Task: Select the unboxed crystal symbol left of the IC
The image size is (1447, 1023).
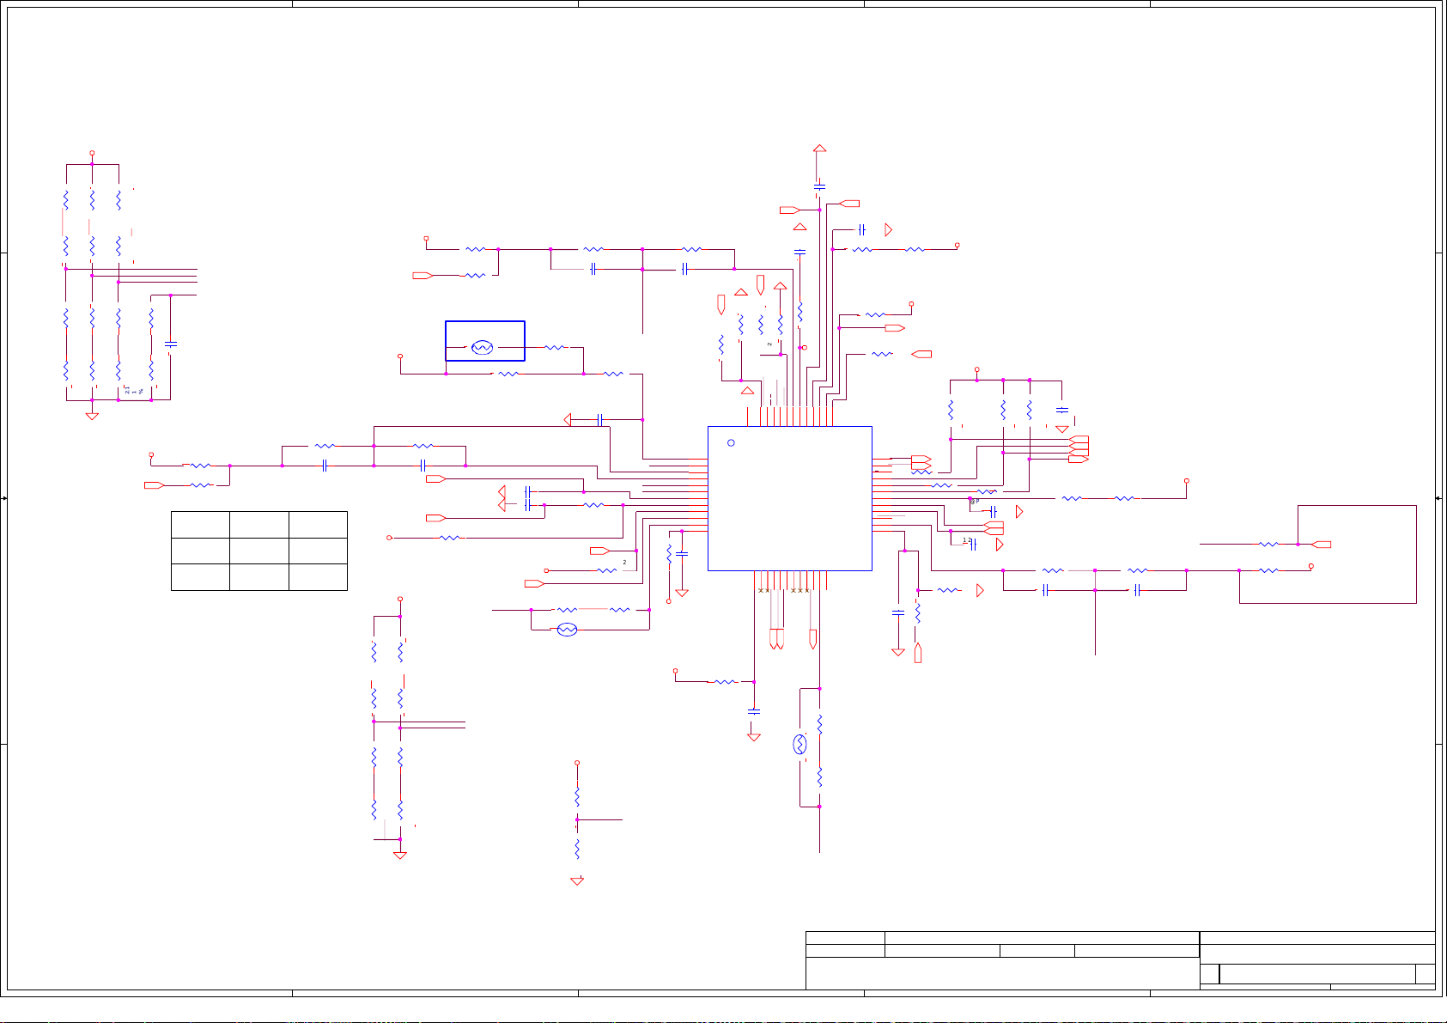Action: [x=567, y=630]
